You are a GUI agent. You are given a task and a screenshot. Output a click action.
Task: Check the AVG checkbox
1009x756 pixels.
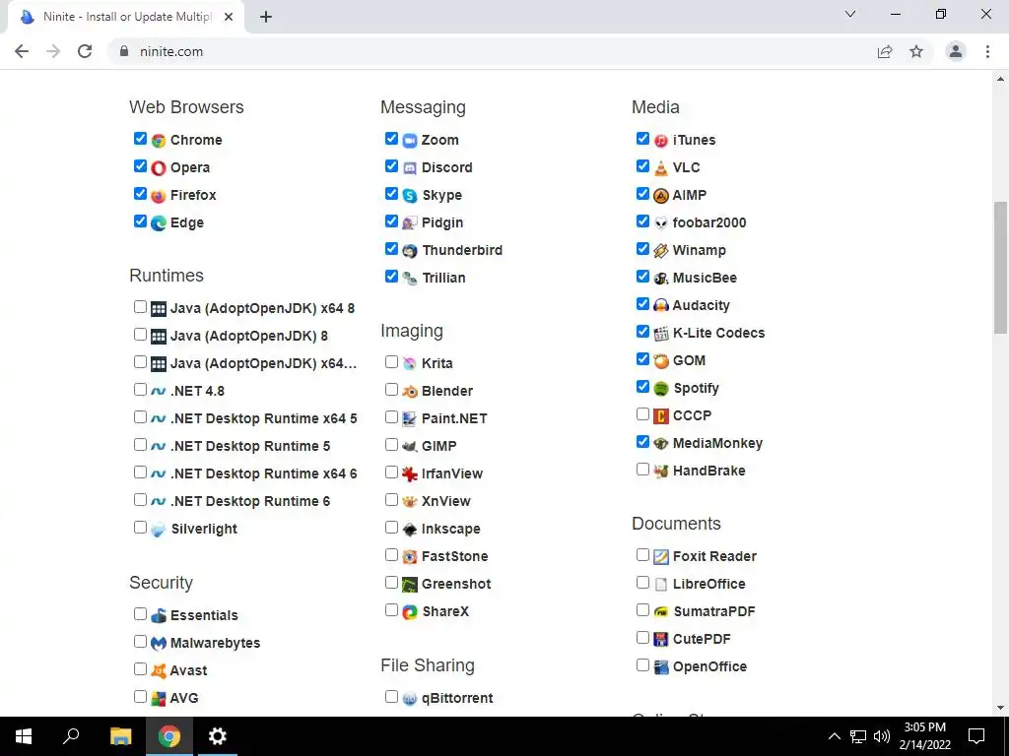click(140, 697)
